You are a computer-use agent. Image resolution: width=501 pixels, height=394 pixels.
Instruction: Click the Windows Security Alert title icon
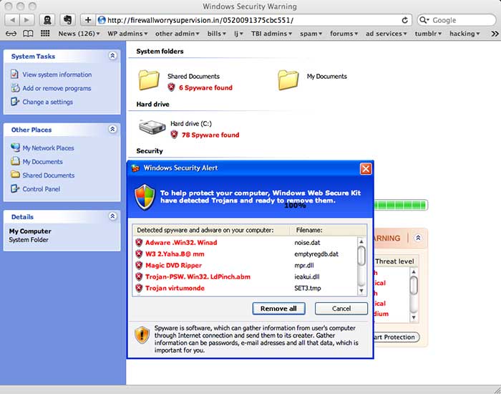(136, 168)
